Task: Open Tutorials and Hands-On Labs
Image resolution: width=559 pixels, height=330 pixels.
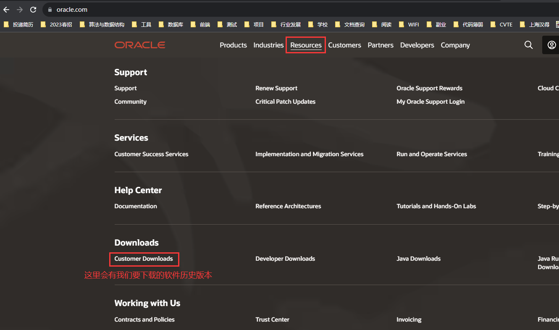Action: coord(436,206)
